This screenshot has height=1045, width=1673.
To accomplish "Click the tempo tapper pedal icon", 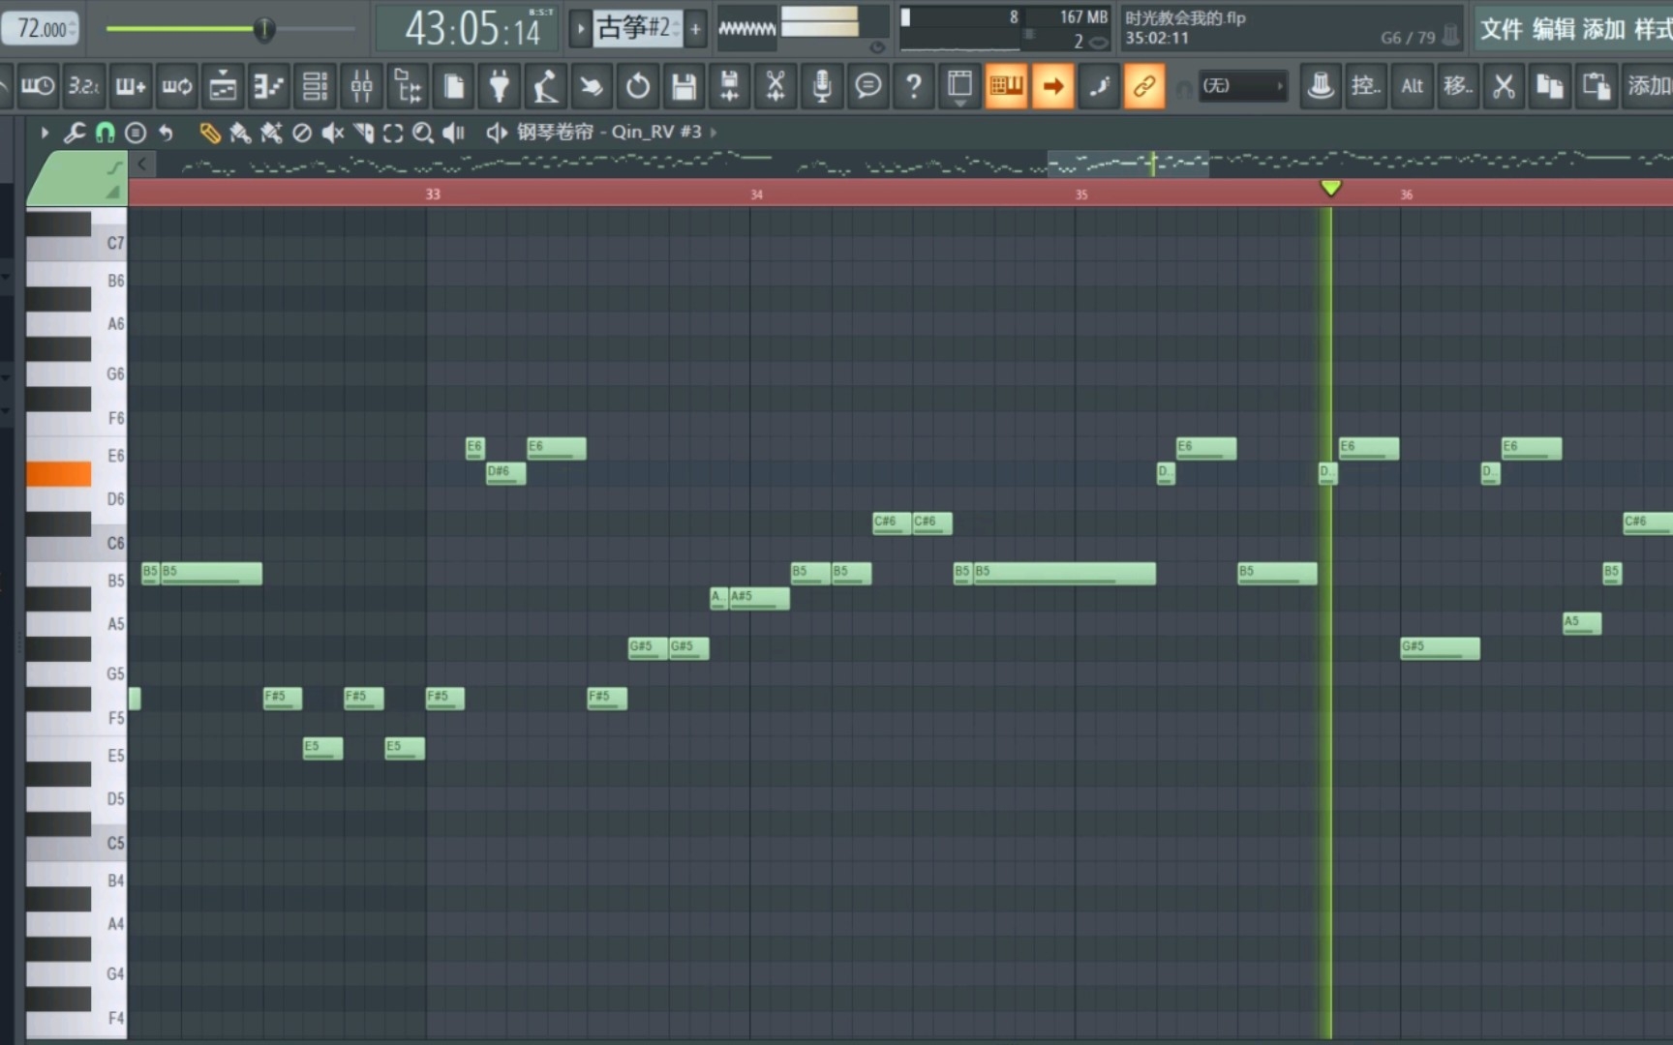I will point(545,87).
